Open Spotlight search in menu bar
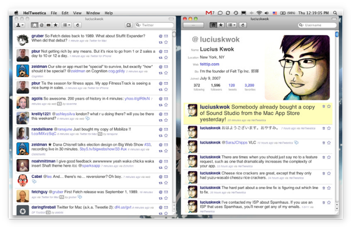The width and height of the screenshot is (351, 227). point(335,13)
